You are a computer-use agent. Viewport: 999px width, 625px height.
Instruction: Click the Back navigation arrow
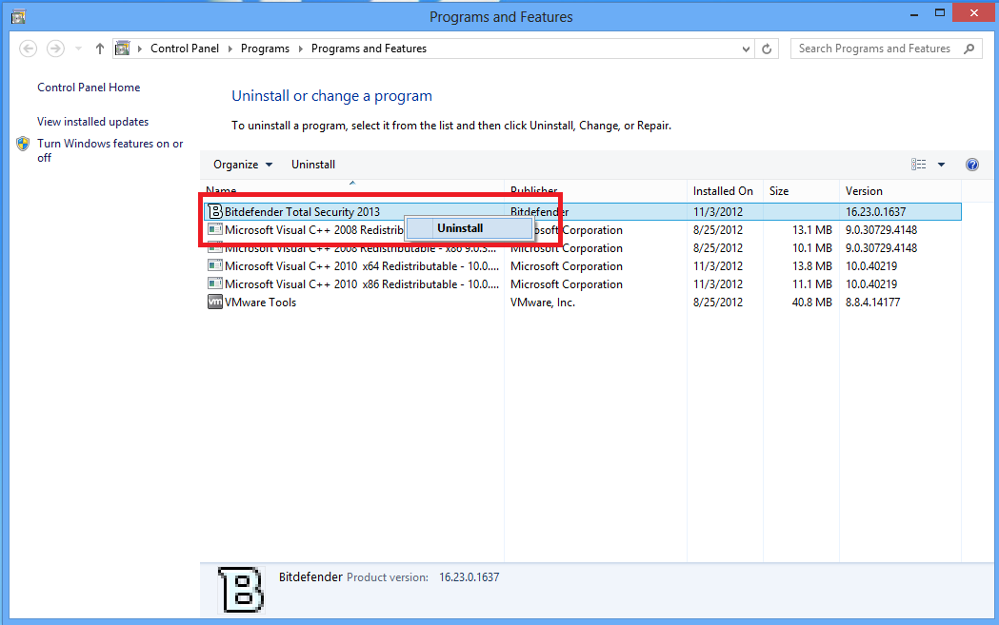(x=28, y=49)
